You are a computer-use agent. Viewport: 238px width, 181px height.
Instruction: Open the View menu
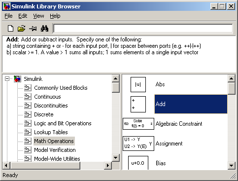coord(38,16)
